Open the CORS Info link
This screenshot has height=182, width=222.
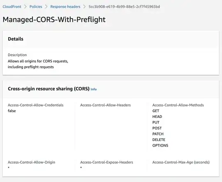click(94, 89)
